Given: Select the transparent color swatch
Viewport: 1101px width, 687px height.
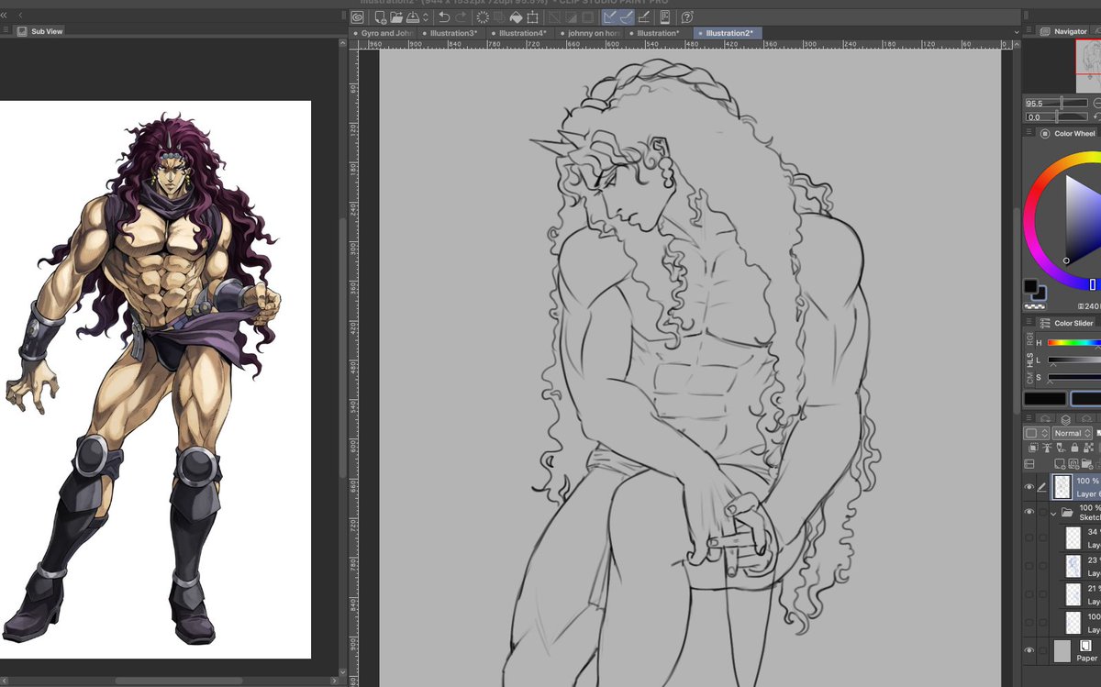Looking at the screenshot, I should pos(1035,306).
